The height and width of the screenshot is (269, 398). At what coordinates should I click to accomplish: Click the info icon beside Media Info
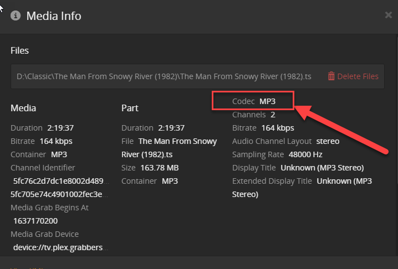click(16, 15)
